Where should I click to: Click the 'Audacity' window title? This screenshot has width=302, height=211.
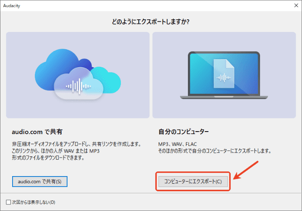pyautogui.click(x=12, y=5)
